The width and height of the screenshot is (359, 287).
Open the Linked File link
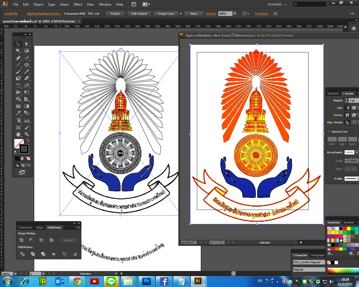(x=11, y=13)
